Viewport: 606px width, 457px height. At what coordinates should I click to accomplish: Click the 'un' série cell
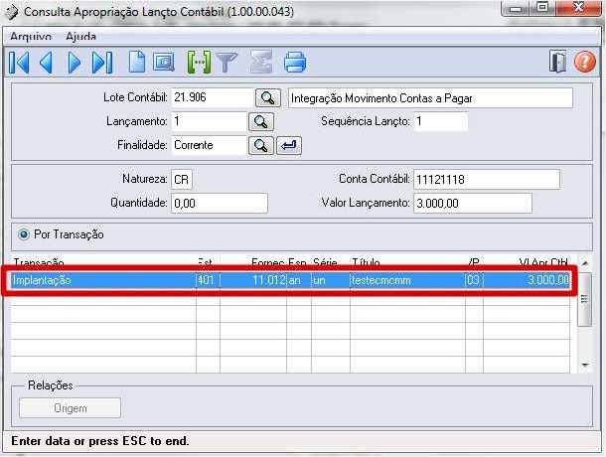coord(331,280)
